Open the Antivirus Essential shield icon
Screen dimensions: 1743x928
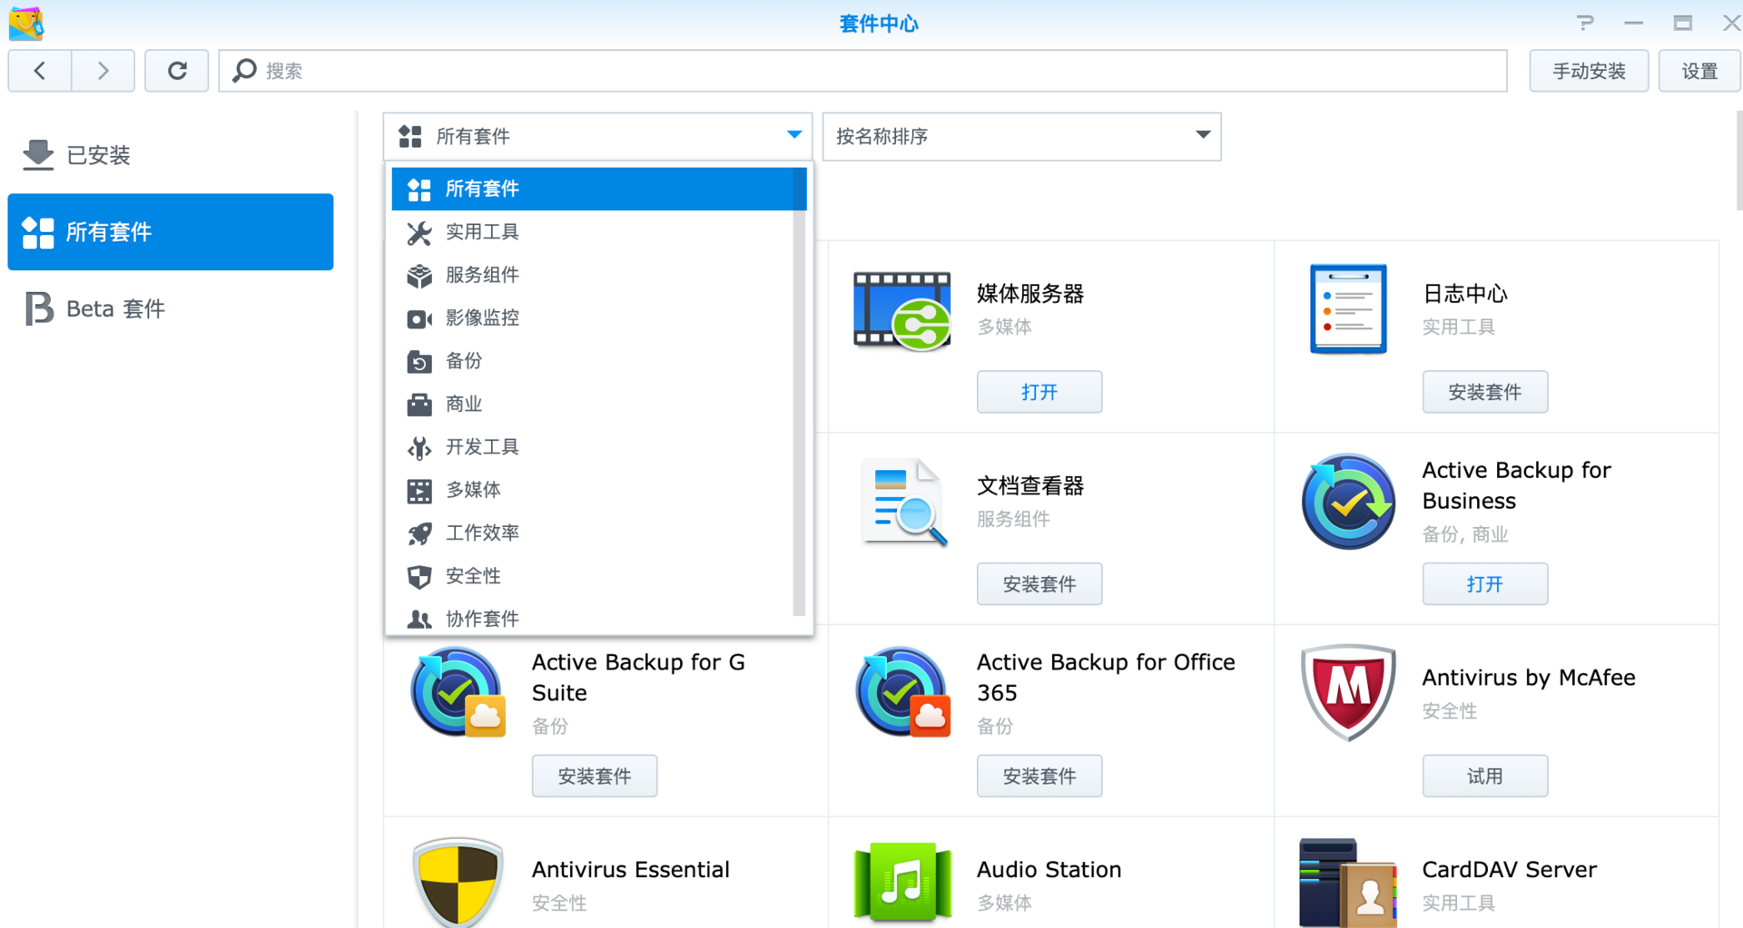(458, 882)
